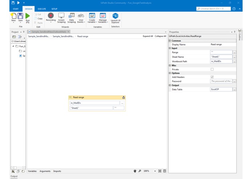Click the Password property field
Viewport: 252px width, 179px height.
pos(221,81)
